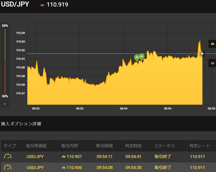Image resolution: width=216 pixels, height=172 pixels.
Task: Click the red portion of sentiment bar
Action: pyautogui.click(x=5, y=77)
